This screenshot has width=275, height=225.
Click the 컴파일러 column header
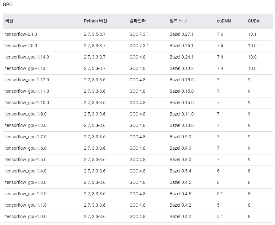pos(137,21)
